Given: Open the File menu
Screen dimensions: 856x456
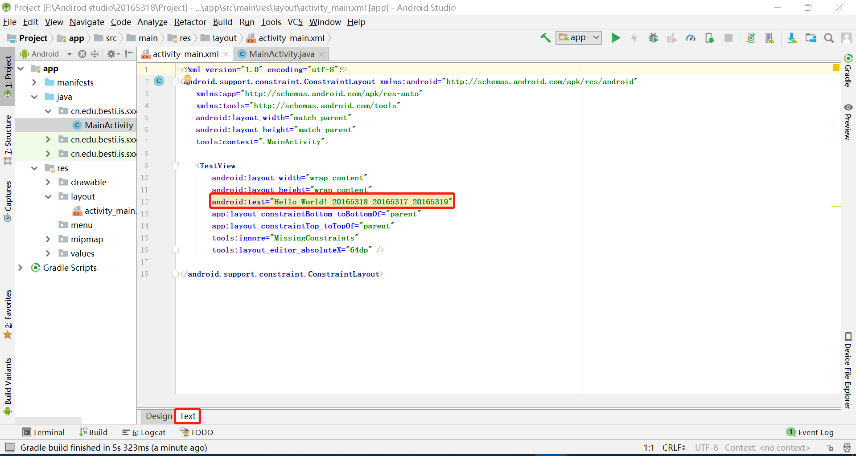Looking at the screenshot, I should pos(9,22).
